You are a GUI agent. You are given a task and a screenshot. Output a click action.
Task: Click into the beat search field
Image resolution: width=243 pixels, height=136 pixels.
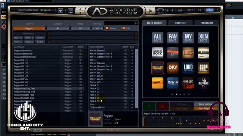pos(119,23)
